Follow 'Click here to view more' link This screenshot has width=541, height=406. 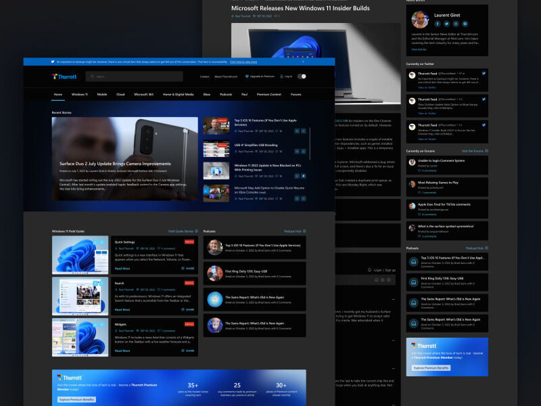tap(243, 62)
